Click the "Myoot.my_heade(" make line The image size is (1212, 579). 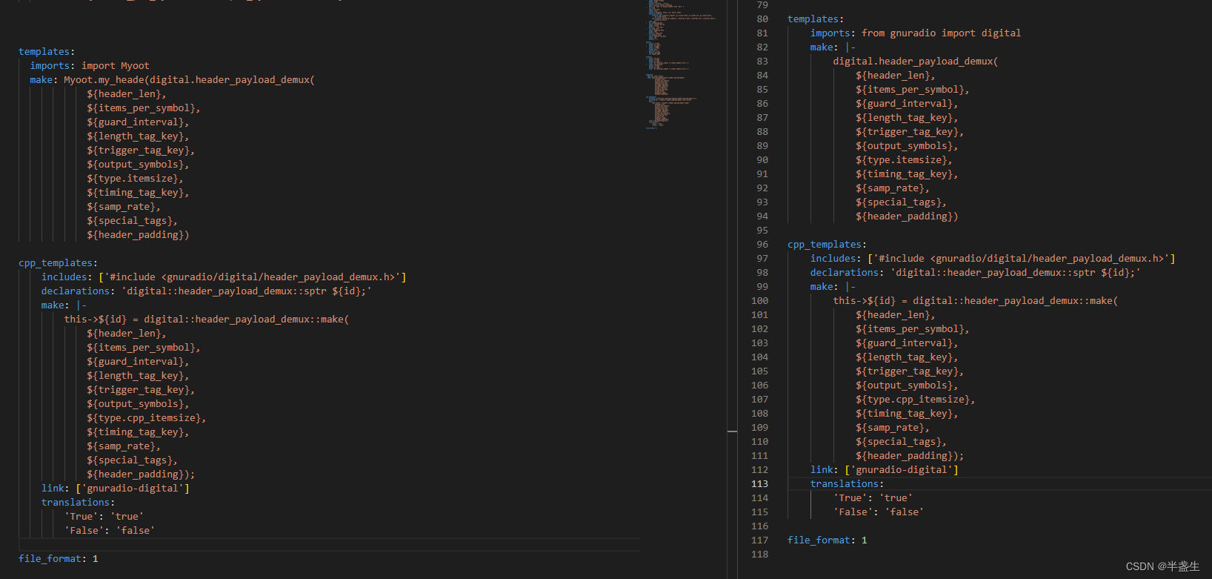(x=172, y=80)
